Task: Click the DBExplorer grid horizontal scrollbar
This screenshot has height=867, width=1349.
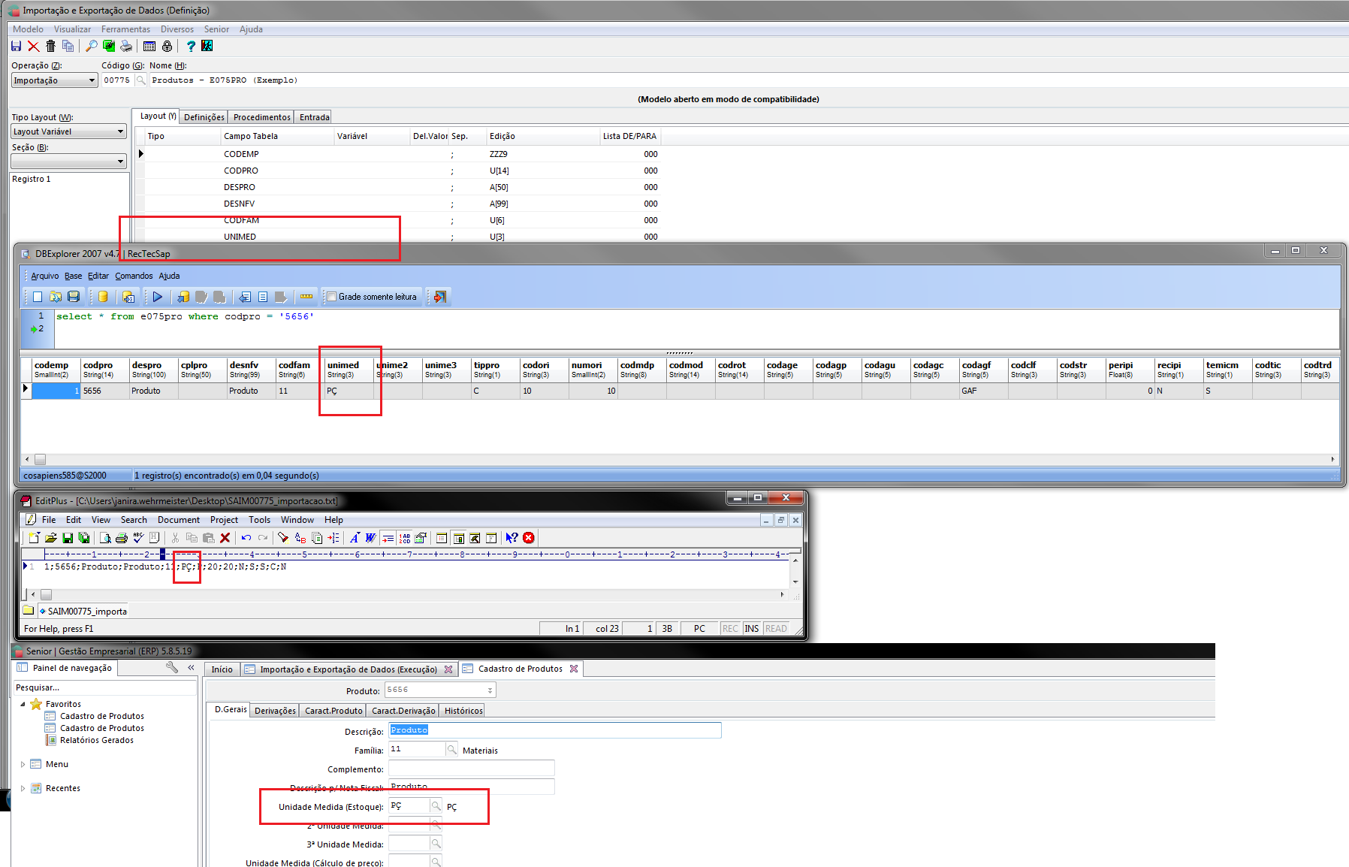Action: tap(676, 459)
